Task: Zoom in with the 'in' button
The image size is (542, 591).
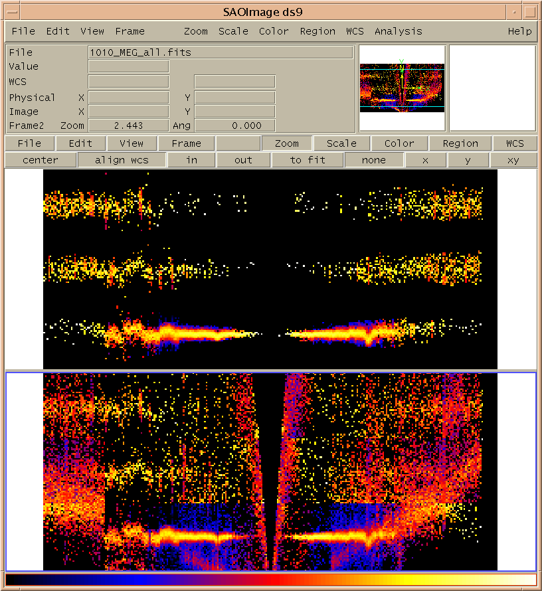Action: coord(191,160)
